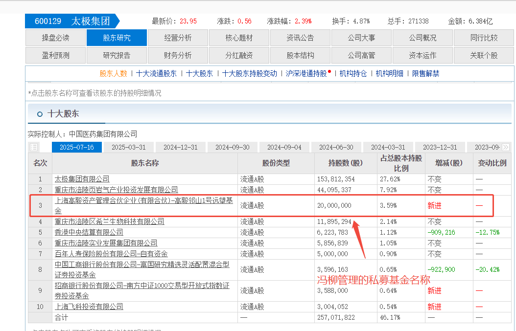The height and width of the screenshot is (331, 516).
Task: Click holdings value 20,000,000
Action: pyautogui.click(x=334, y=205)
